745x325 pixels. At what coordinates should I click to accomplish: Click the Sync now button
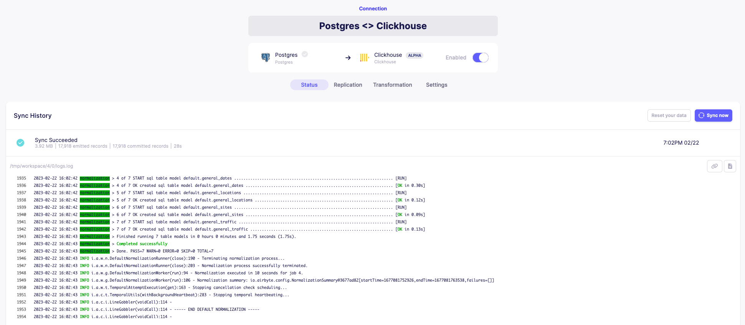pyautogui.click(x=714, y=115)
